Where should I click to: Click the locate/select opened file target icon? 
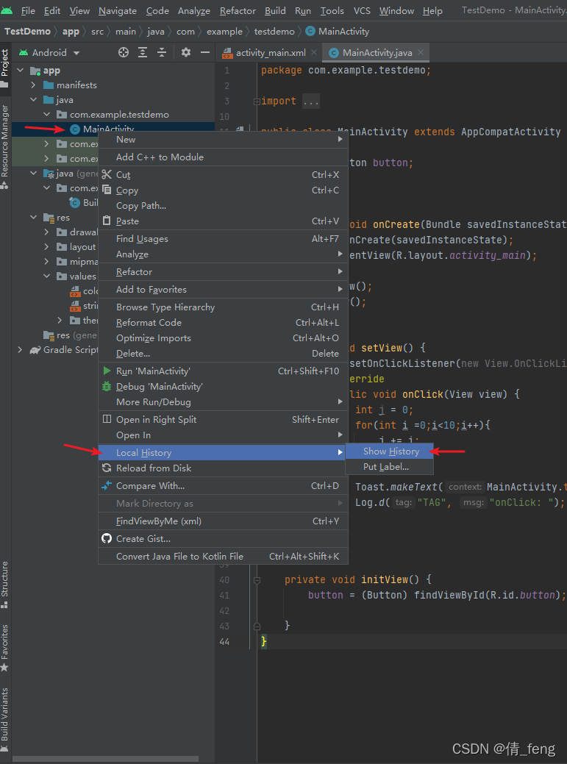pos(124,53)
